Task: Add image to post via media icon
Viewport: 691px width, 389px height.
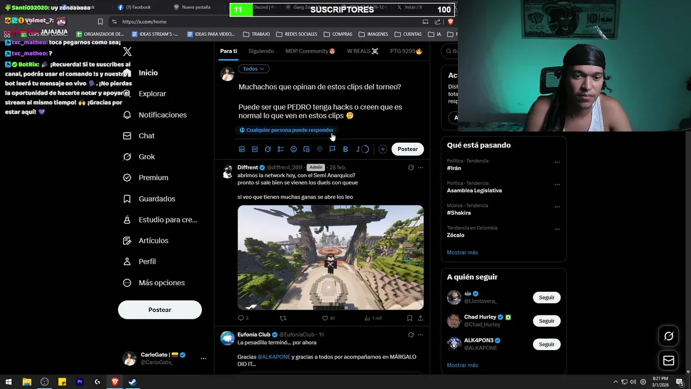Action: [x=242, y=149]
